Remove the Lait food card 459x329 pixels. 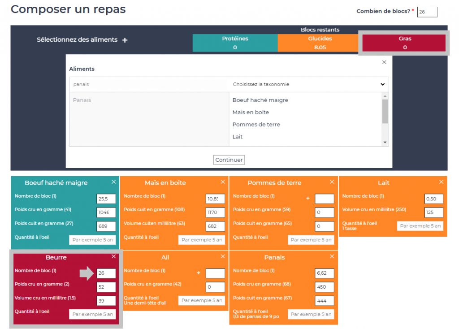(442, 182)
